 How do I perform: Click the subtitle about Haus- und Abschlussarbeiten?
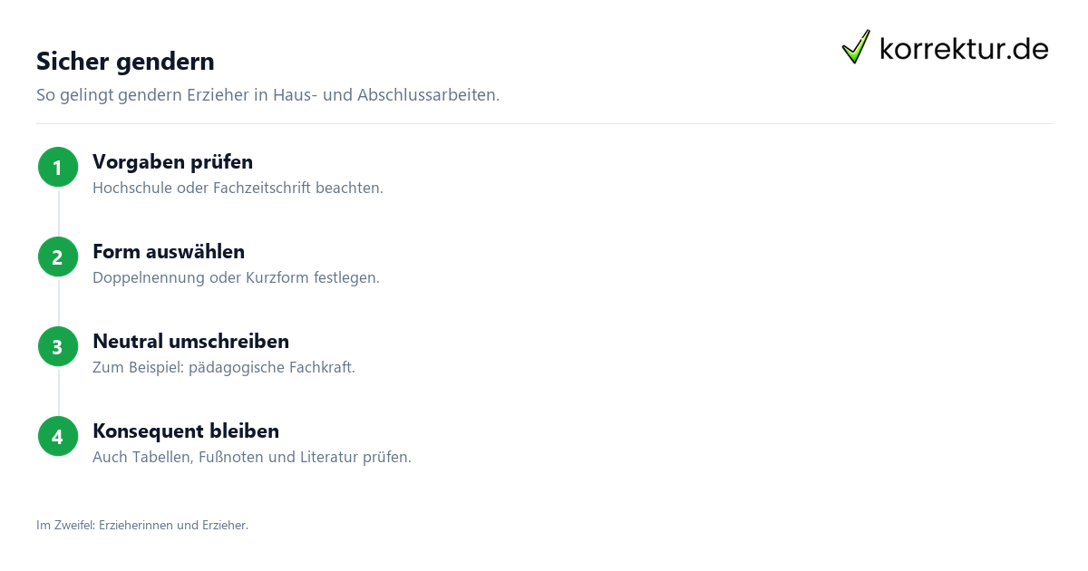tap(267, 94)
